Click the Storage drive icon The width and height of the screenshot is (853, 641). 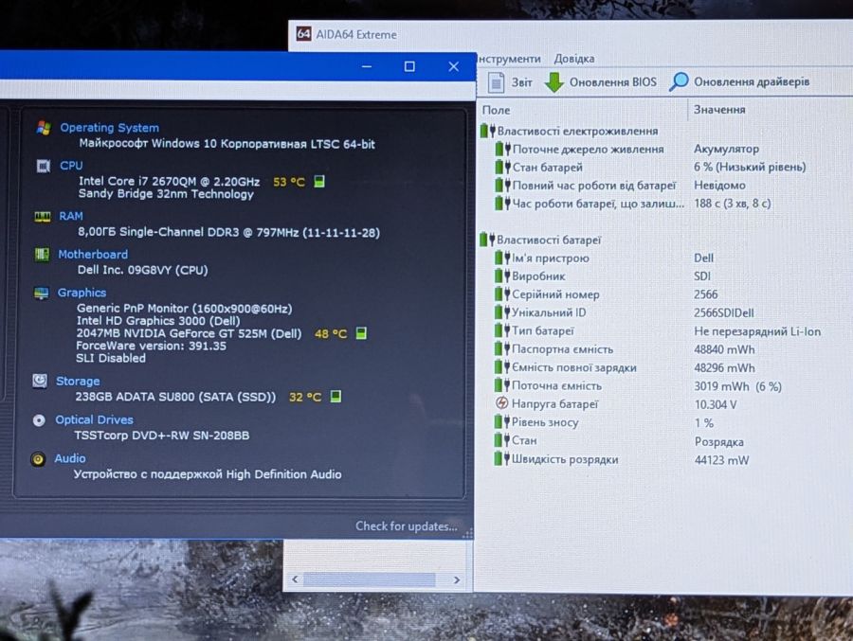pyautogui.click(x=40, y=381)
